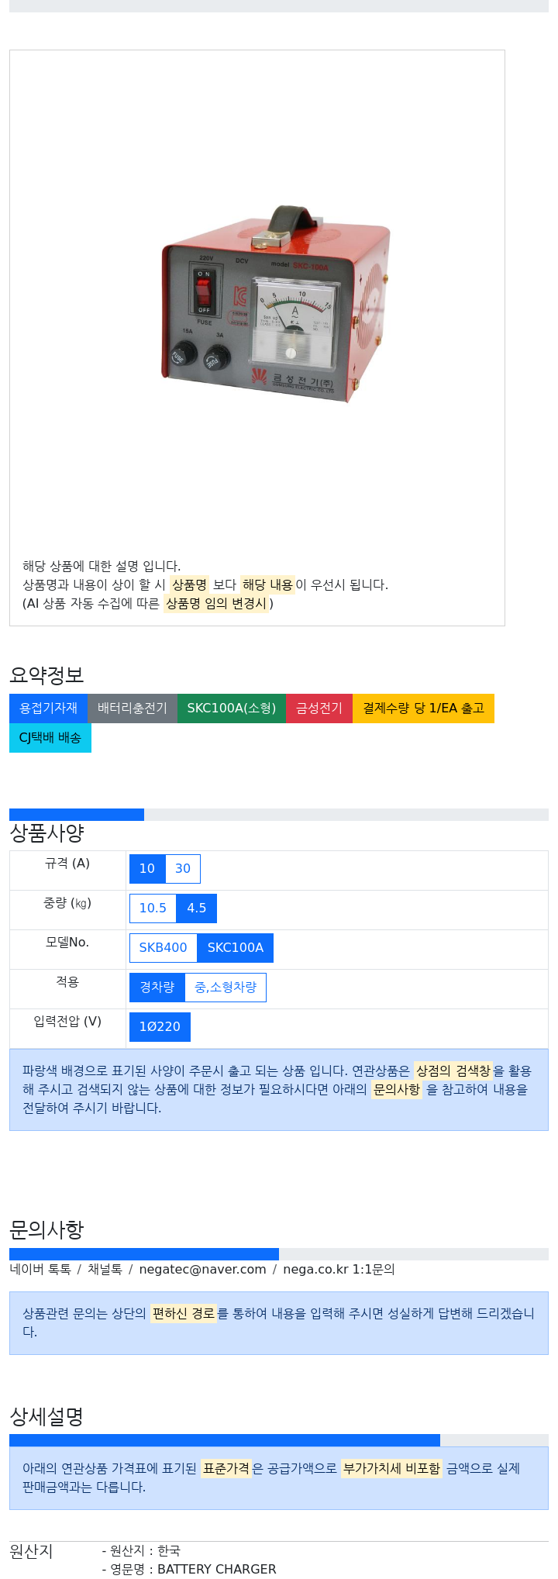Click the negatec@naver.com email link
558x1579 pixels.
(202, 1270)
